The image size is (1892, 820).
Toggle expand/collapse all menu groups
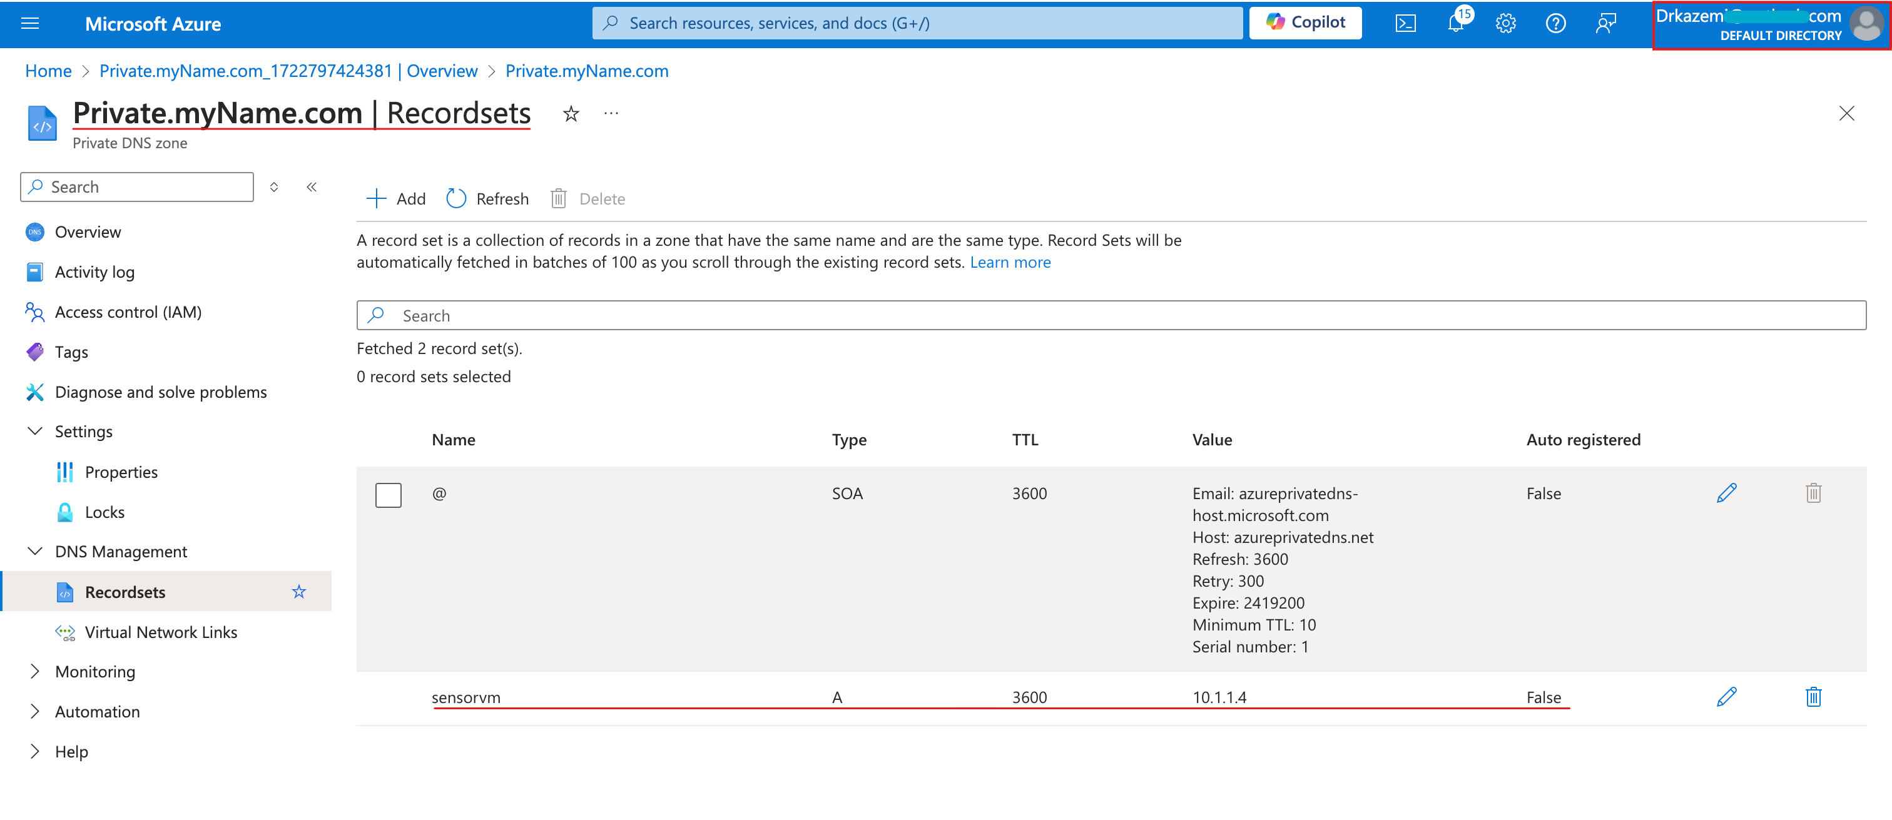coord(274,187)
